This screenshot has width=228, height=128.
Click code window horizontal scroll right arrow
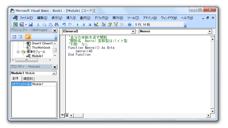(x=208, y=115)
